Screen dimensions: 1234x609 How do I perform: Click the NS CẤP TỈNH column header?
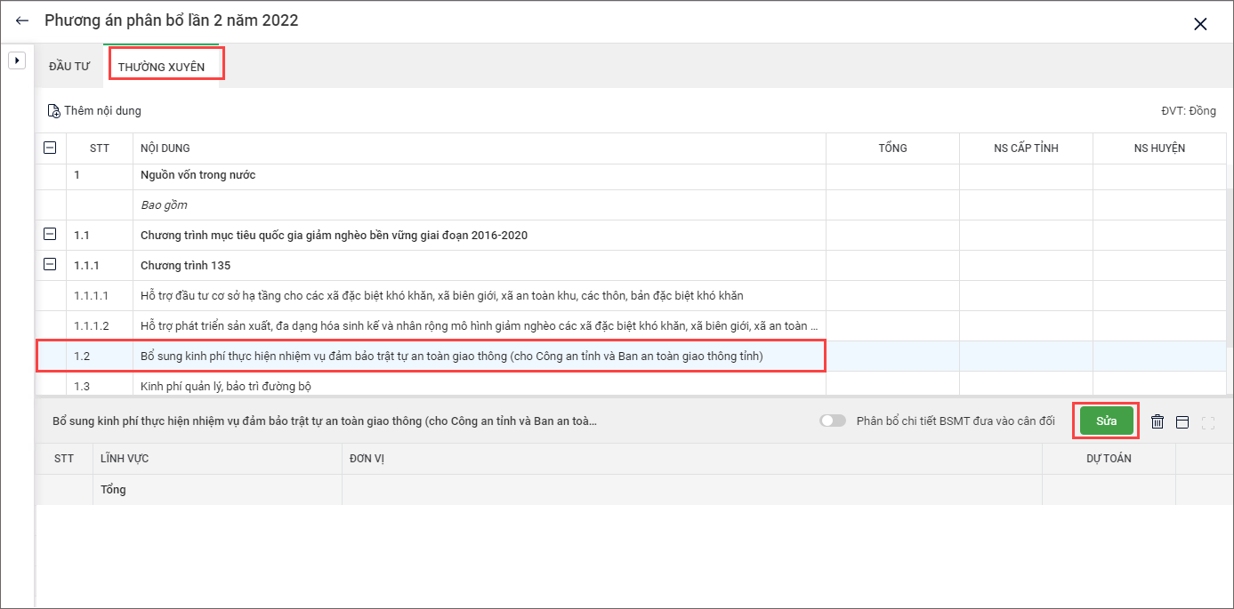(x=1026, y=148)
